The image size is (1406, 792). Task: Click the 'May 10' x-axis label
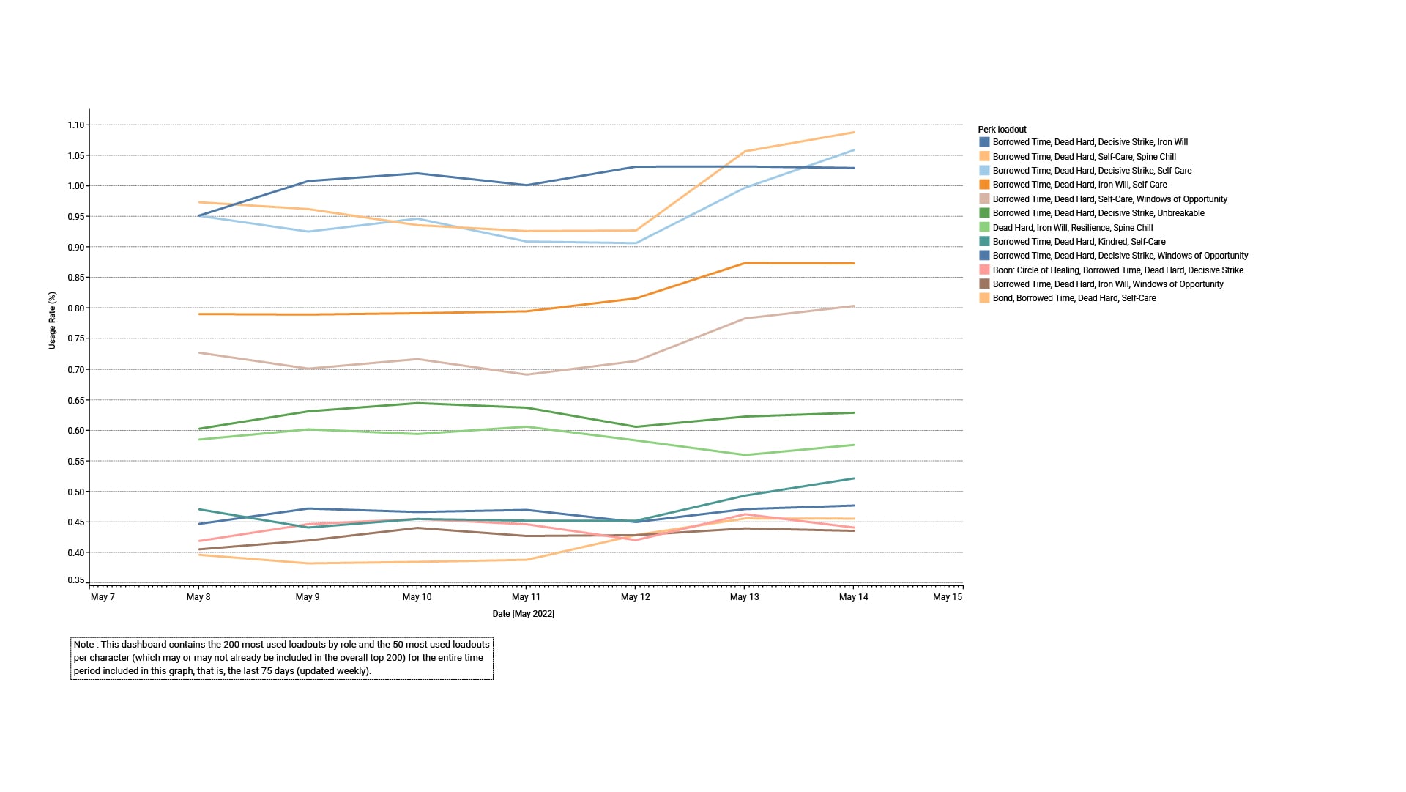click(x=417, y=597)
